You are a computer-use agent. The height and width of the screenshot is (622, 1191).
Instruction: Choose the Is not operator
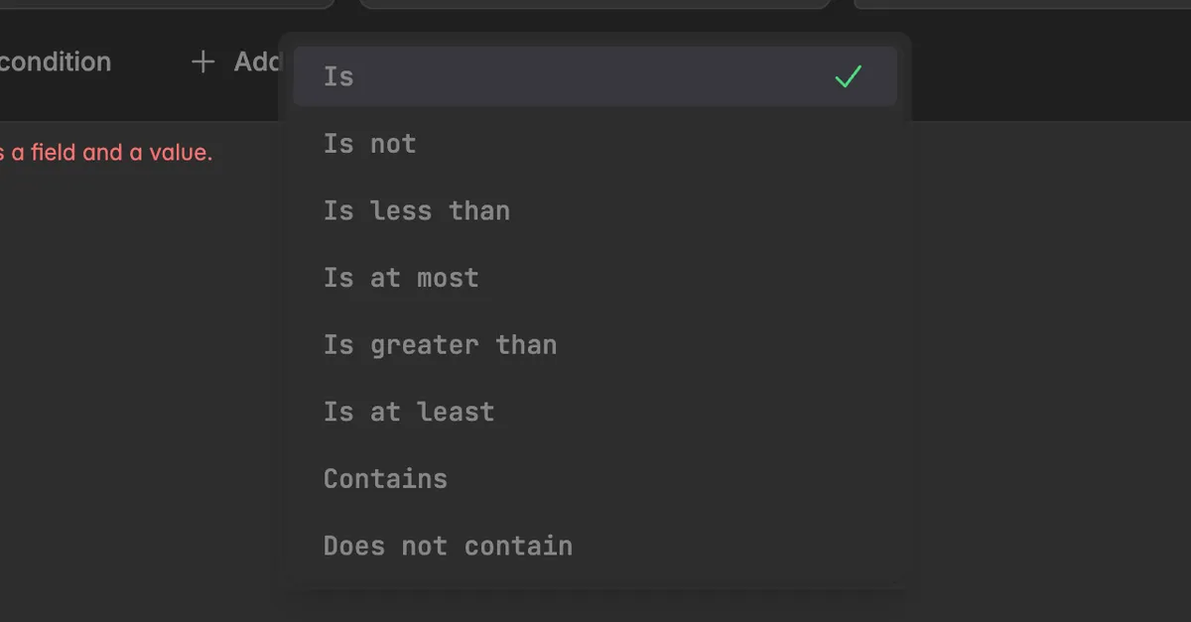pos(595,144)
